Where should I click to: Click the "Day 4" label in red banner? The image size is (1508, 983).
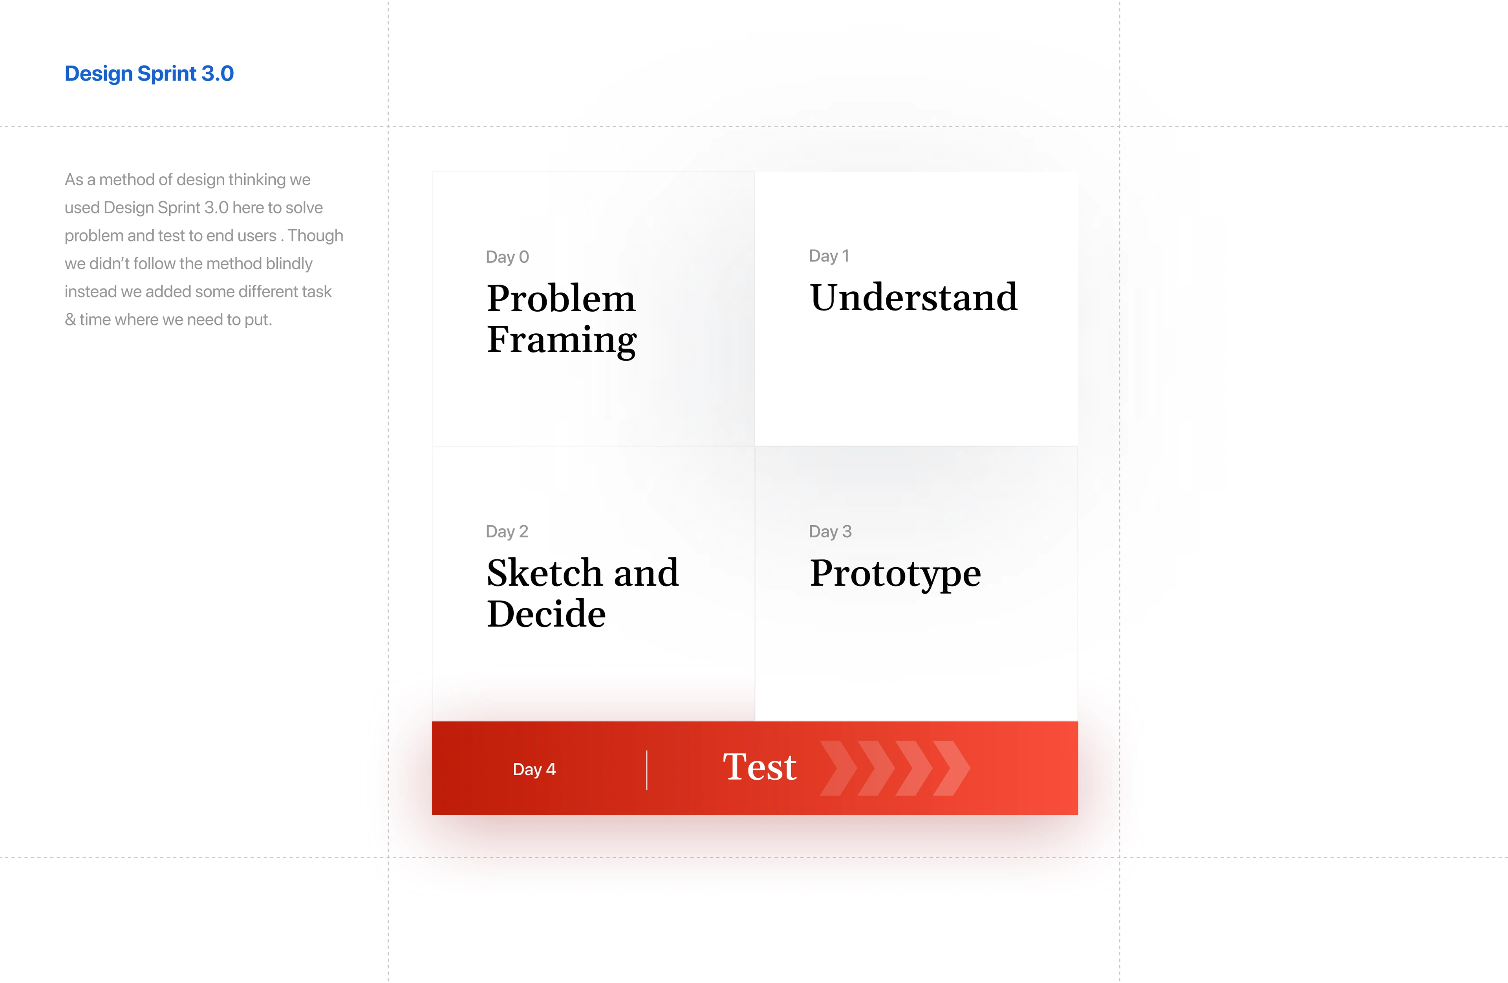[534, 769]
